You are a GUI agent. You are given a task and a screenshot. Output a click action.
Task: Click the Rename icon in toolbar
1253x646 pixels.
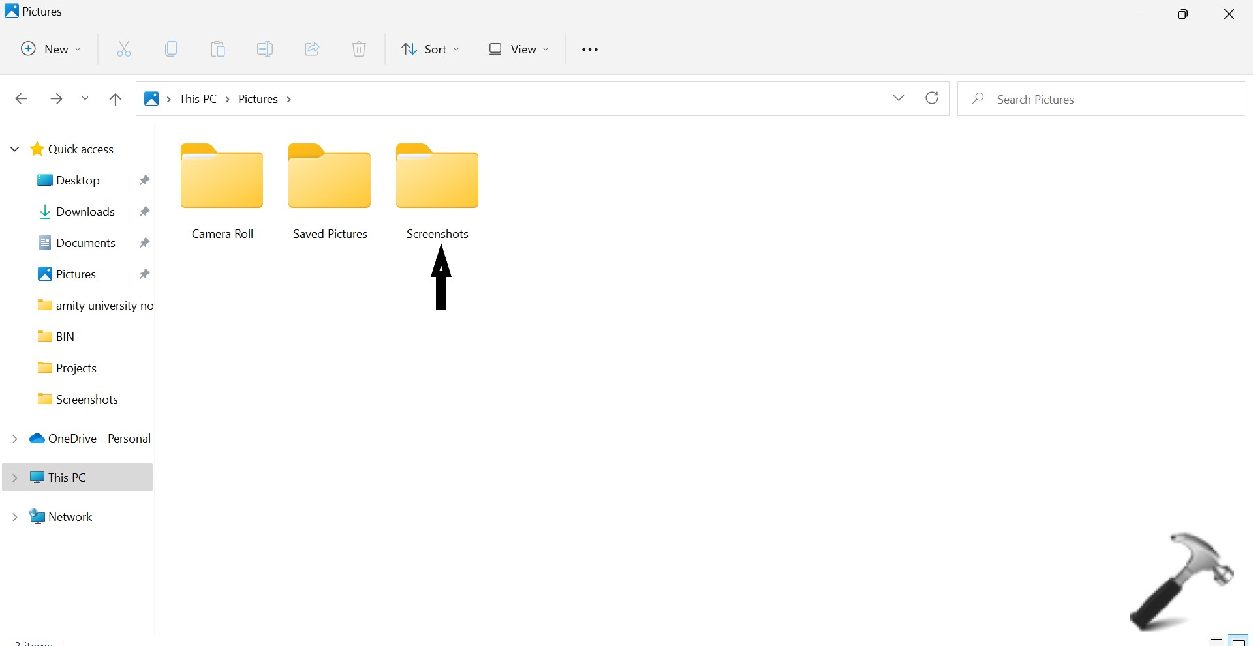coord(265,50)
